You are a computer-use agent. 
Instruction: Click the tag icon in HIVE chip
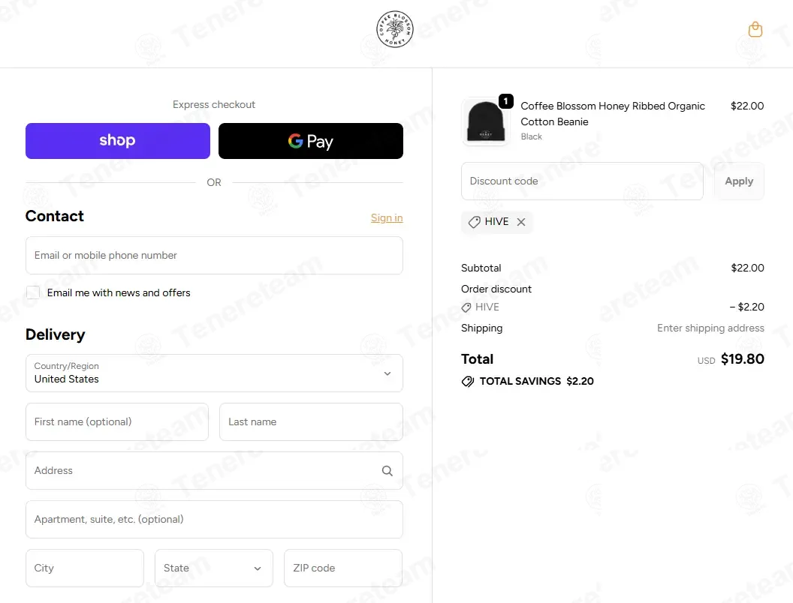(x=474, y=222)
